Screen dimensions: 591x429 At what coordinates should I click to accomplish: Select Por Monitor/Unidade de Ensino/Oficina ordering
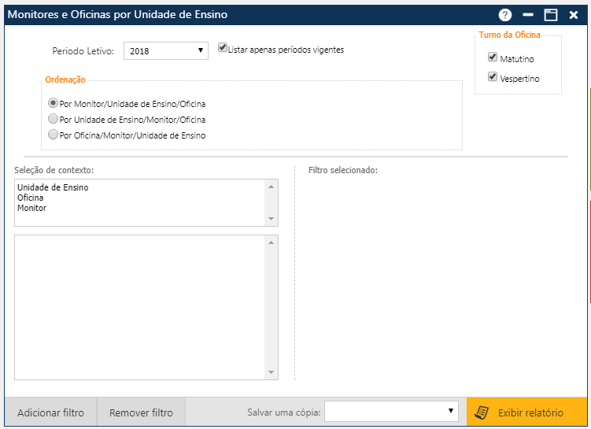53,103
